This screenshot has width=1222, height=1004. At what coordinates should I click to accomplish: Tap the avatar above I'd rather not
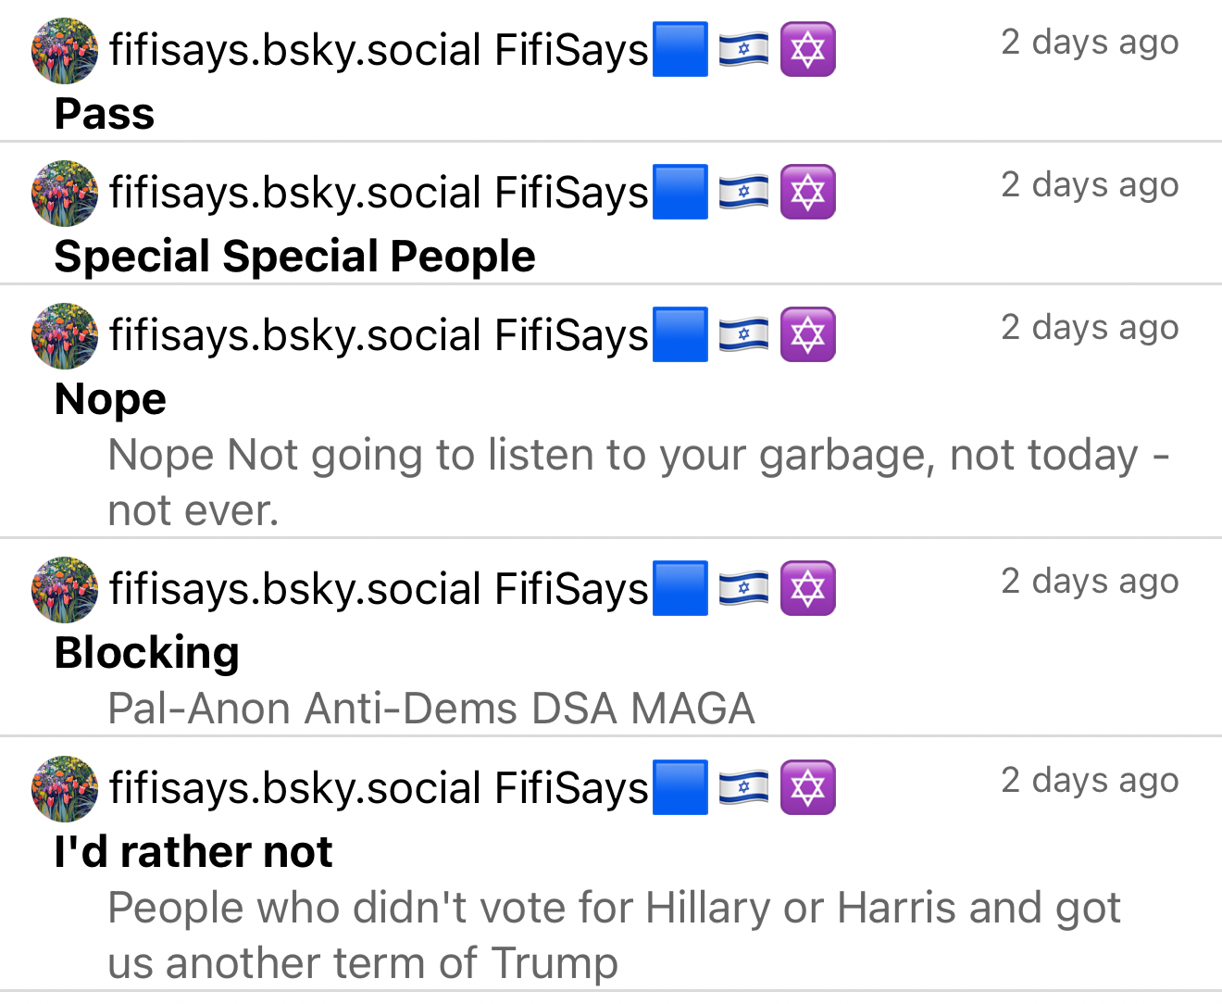[x=65, y=788]
